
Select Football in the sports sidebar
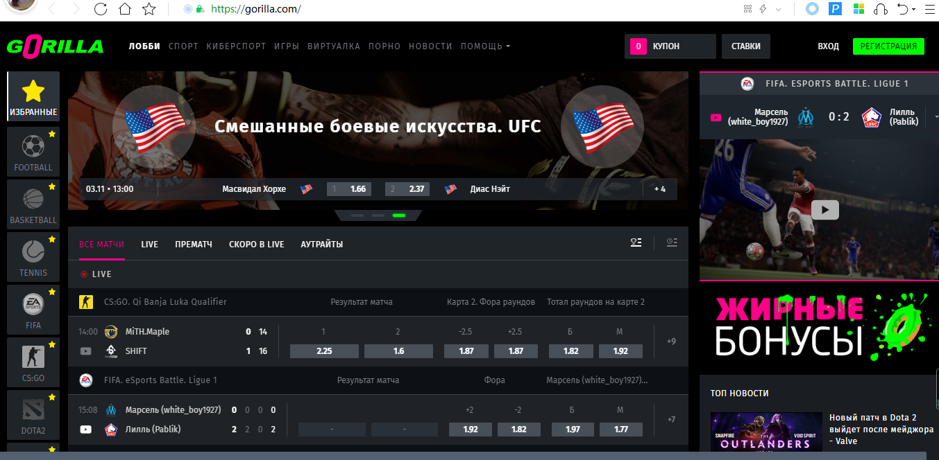(x=33, y=152)
